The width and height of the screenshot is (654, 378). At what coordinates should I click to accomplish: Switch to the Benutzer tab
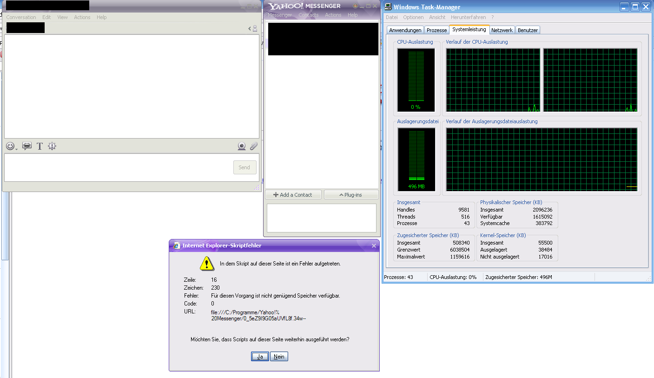pos(528,30)
